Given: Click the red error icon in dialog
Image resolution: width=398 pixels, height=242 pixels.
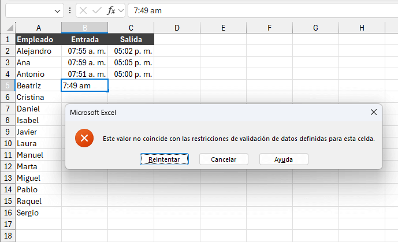Looking at the screenshot, I should tap(84, 138).
